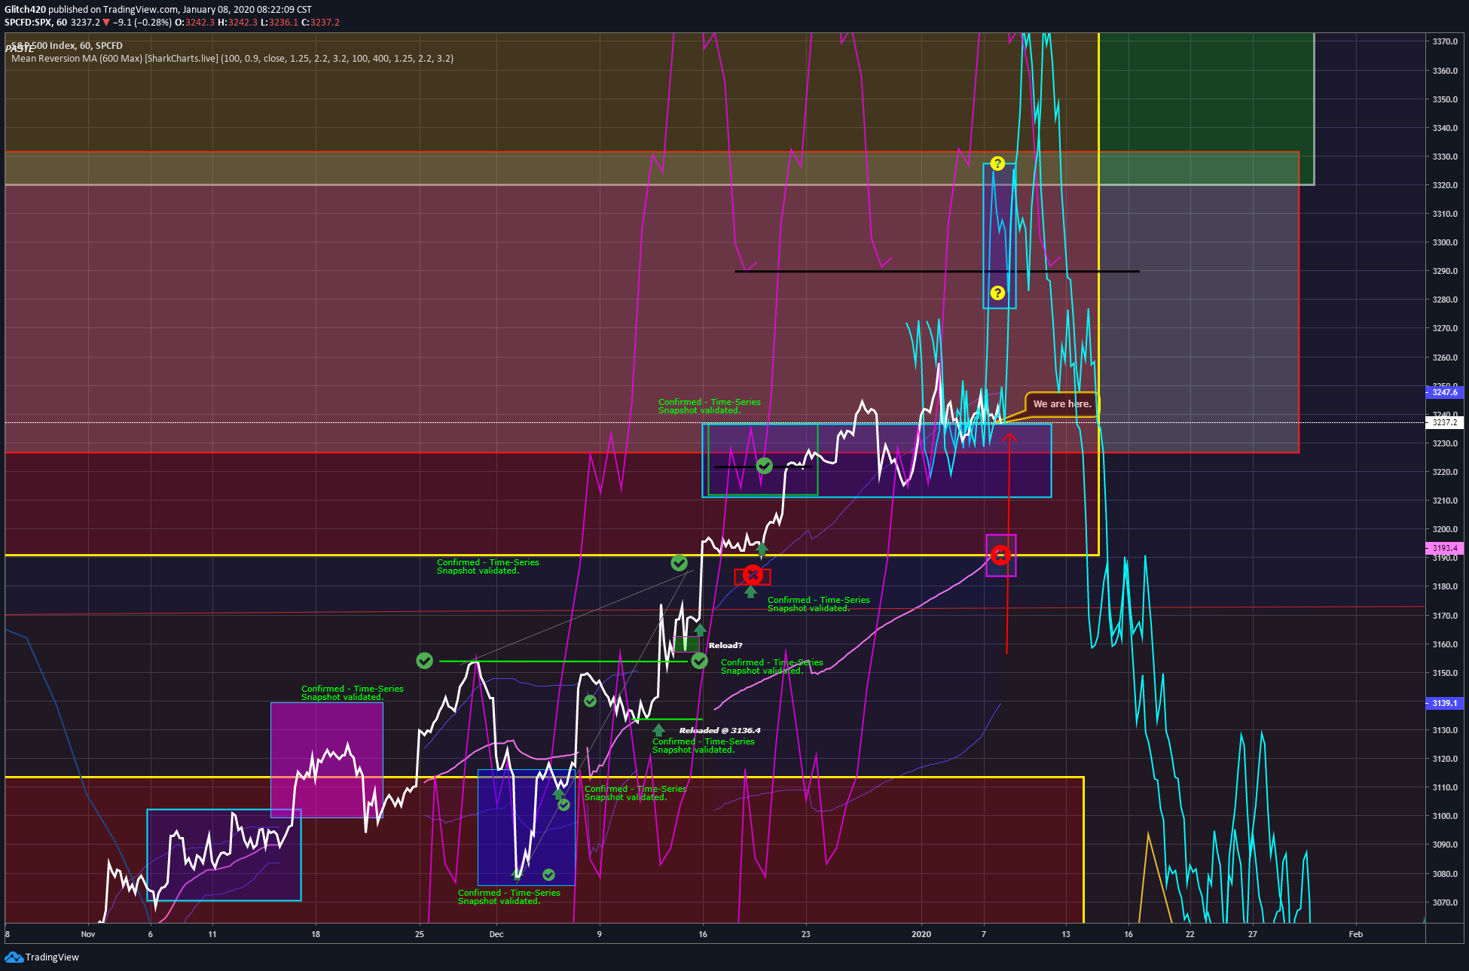
Task: Click the 'We are here.' callout
Action: click(1061, 404)
